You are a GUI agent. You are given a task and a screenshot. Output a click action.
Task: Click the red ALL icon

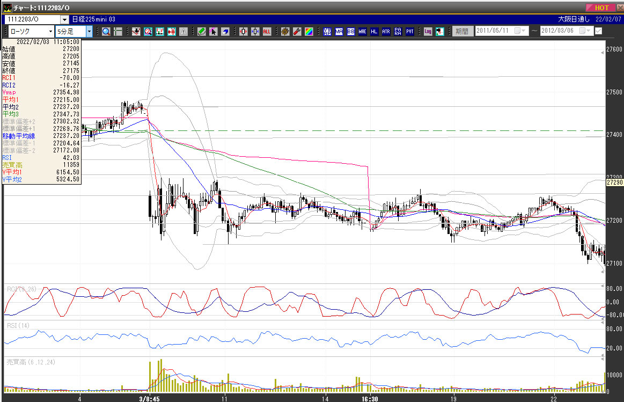267,32
